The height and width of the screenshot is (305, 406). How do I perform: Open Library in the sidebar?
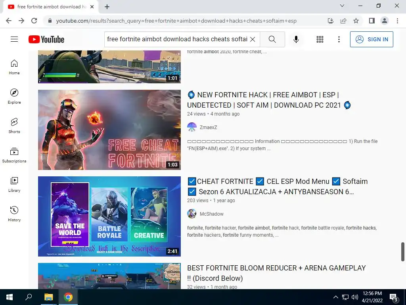click(x=14, y=184)
